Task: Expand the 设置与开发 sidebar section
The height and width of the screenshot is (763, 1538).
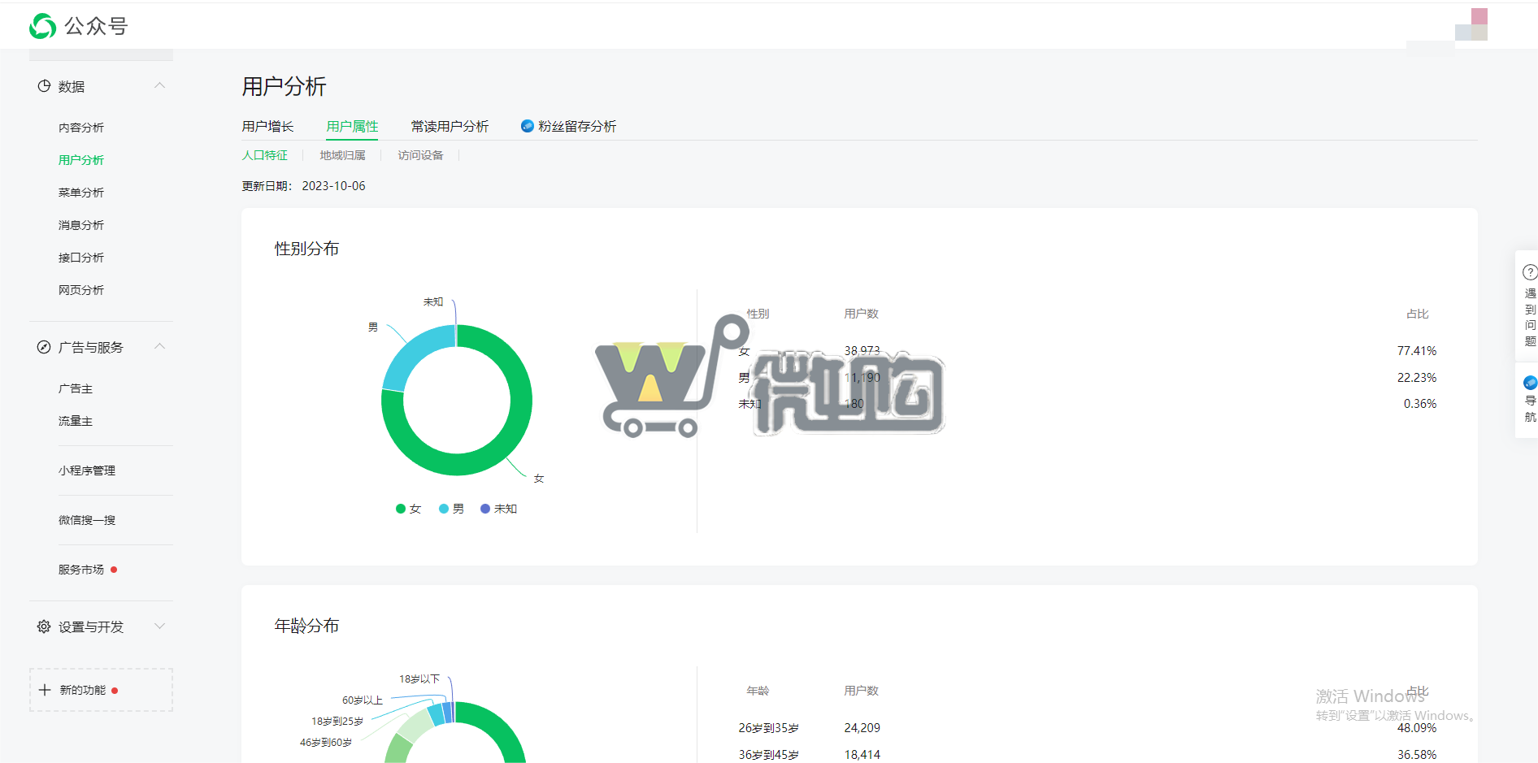Action: 160,626
